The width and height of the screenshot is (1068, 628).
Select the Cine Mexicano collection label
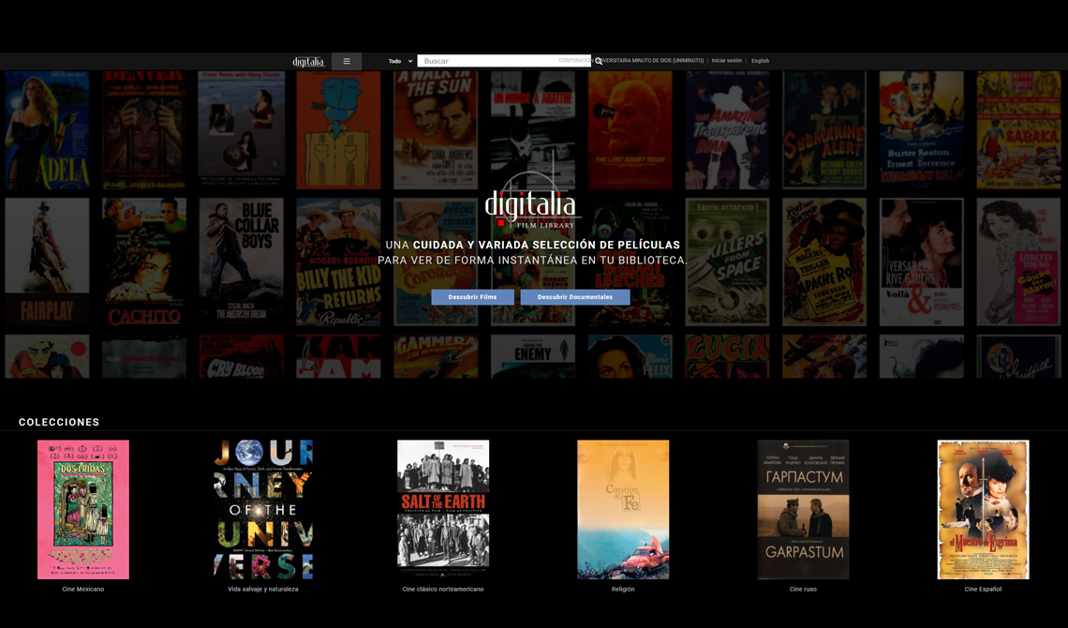[83, 590]
